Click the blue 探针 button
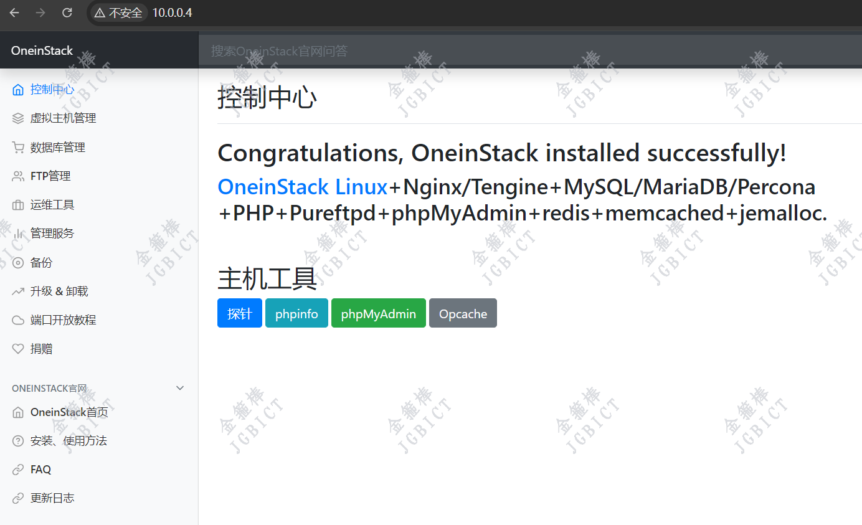The width and height of the screenshot is (862, 525). tap(240, 313)
